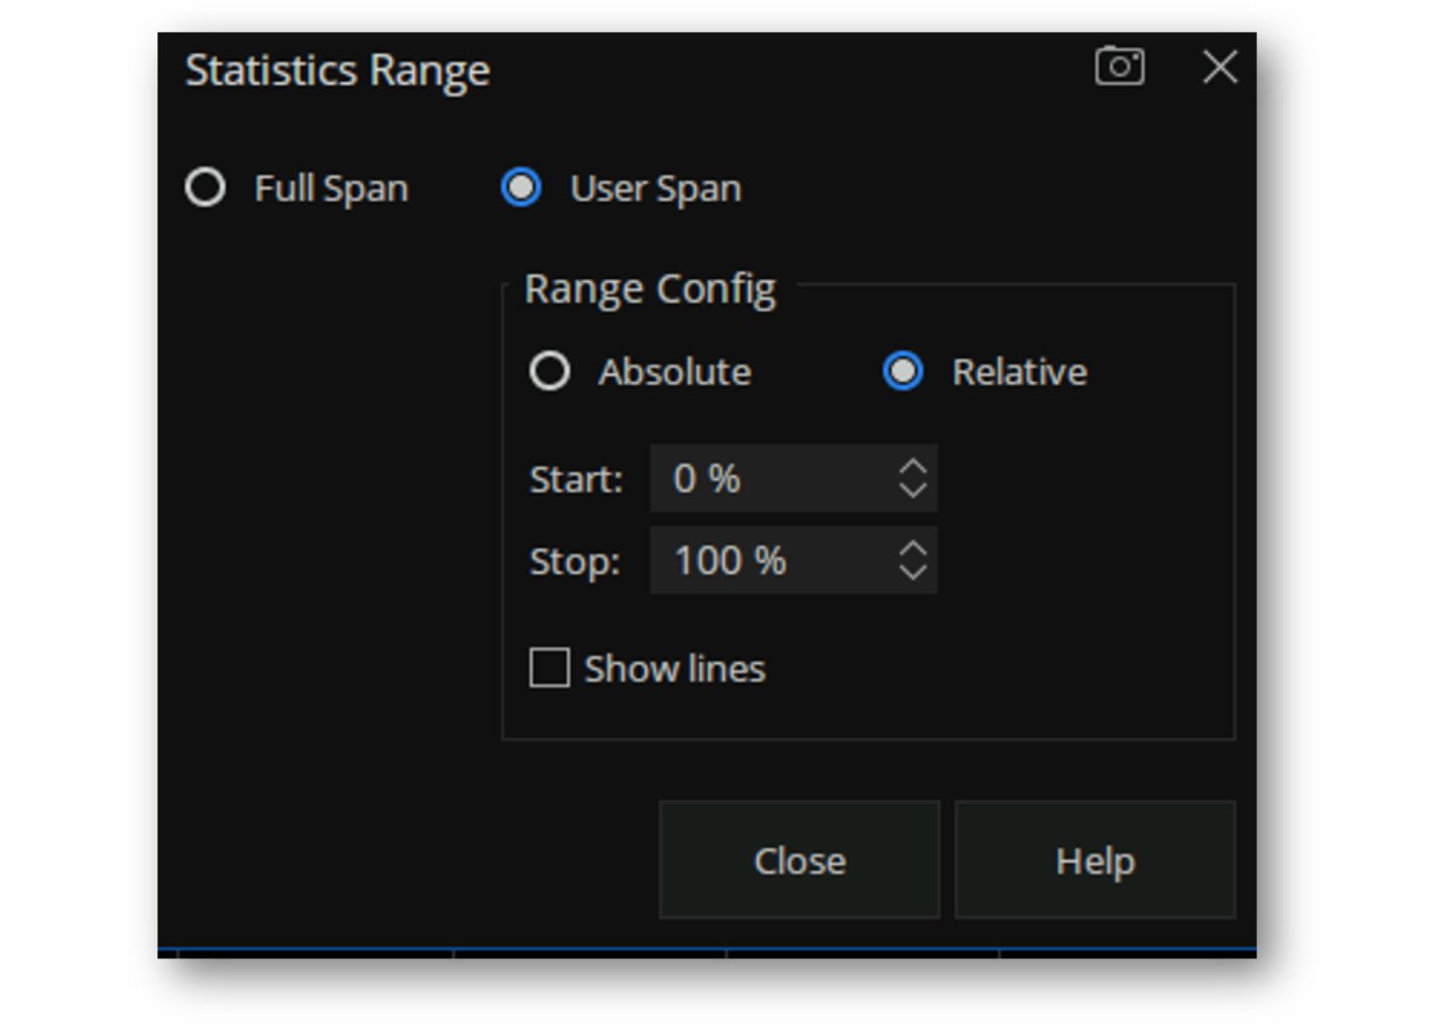Open Help for Statistics Range

tap(1095, 860)
